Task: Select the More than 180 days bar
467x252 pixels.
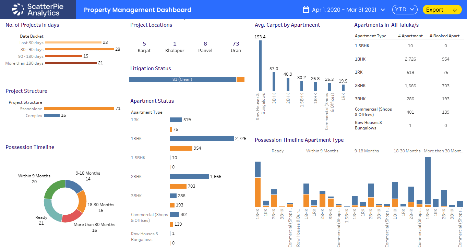Action: [70, 63]
